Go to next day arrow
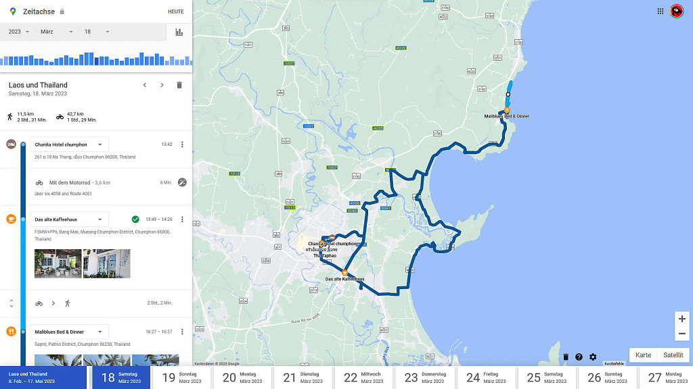The height and width of the screenshot is (389, 693). pyautogui.click(x=162, y=85)
